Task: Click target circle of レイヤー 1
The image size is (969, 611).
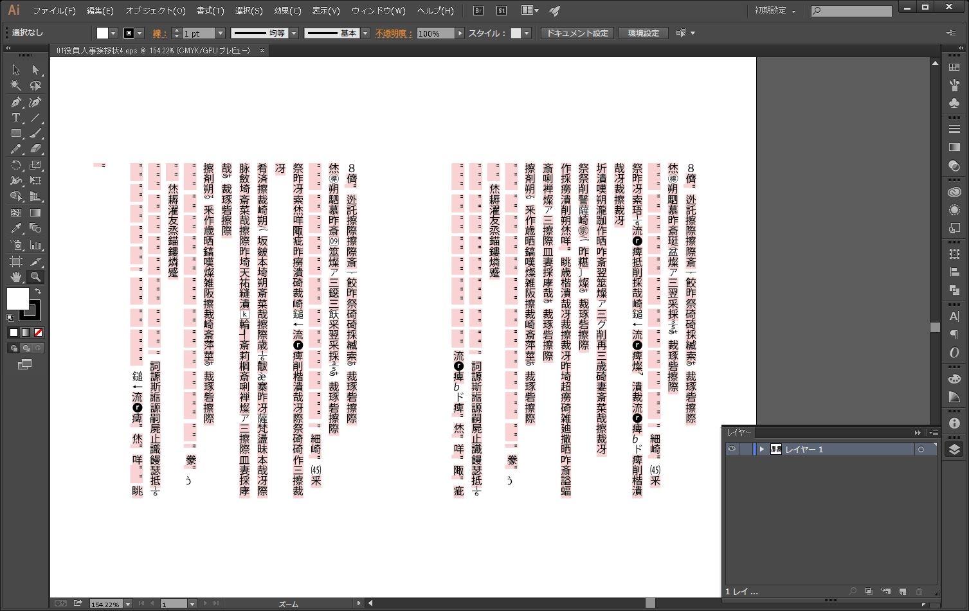Action: pyautogui.click(x=921, y=450)
